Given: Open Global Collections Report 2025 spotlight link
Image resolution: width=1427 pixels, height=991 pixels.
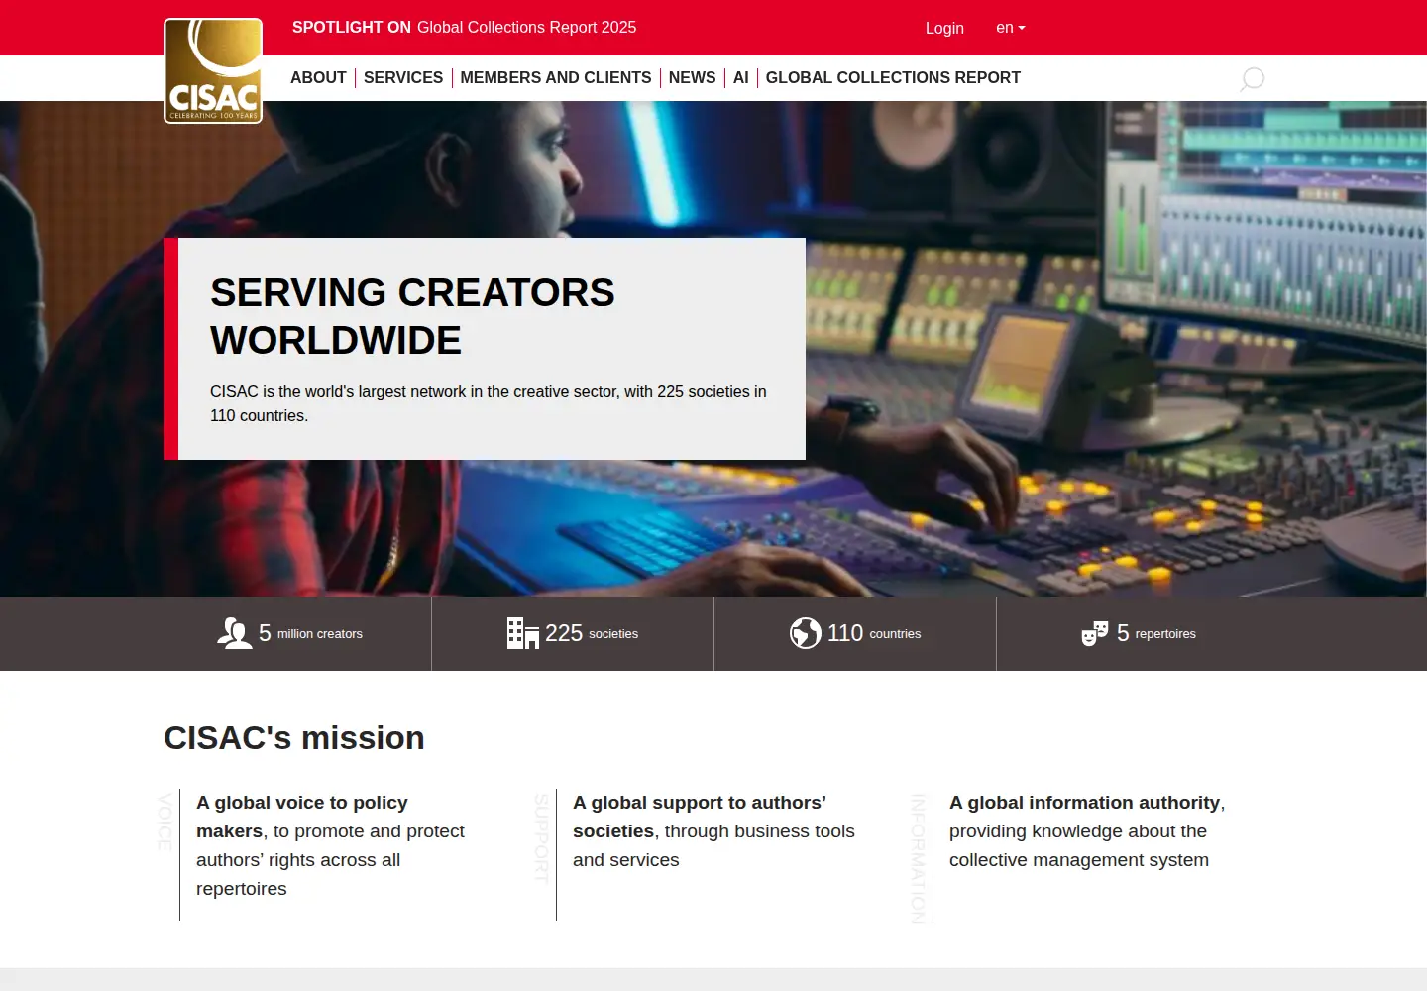Looking at the screenshot, I should [527, 28].
